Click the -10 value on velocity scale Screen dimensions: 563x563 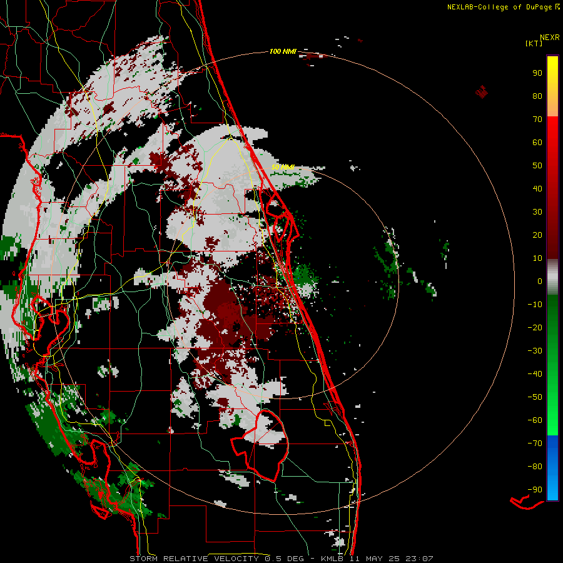535,305
